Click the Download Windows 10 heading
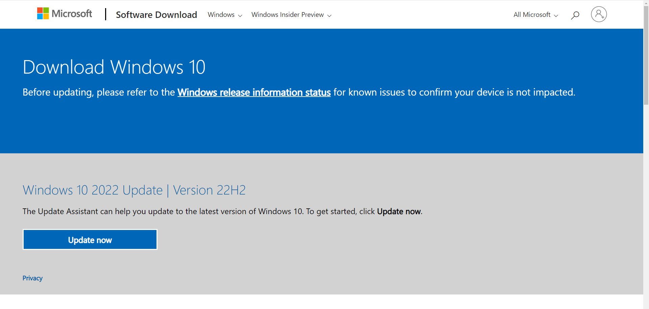 tap(114, 67)
